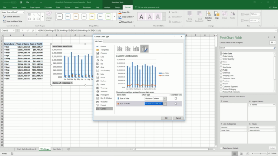
Task: Open chart type dropdown for Sum of Sales
Action: point(165,98)
